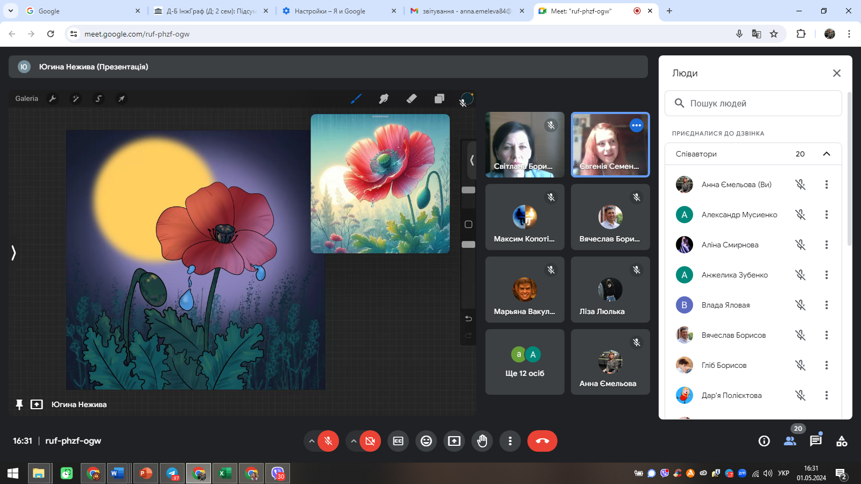Open Galeria in the shared presentation
Screen dimensions: 861x484
(x=26, y=98)
